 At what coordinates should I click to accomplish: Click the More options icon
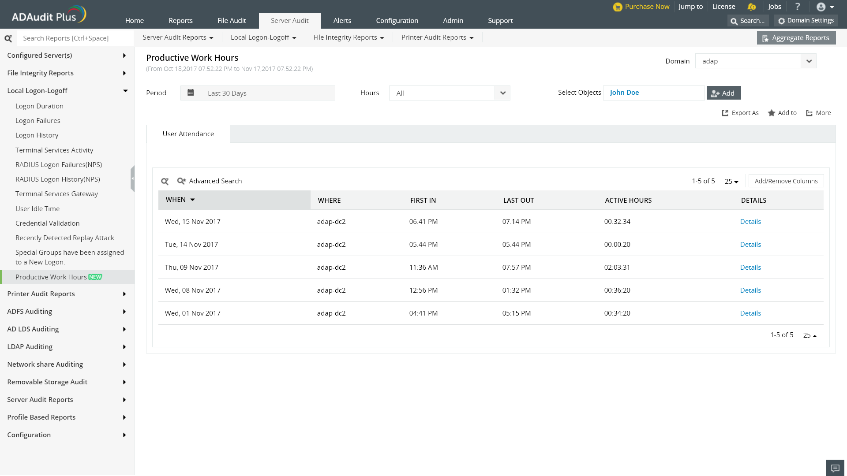click(x=810, y=113)
